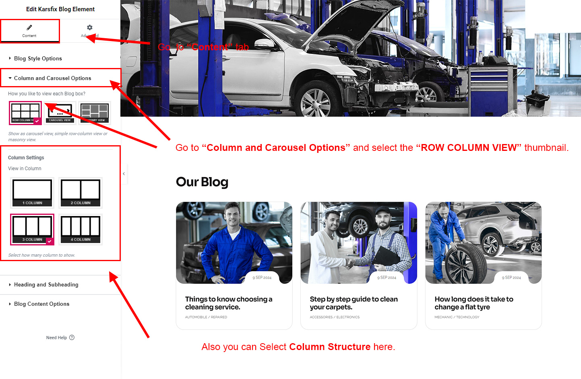Viewport: 581px width, 379px height.
Task: Choose the Carousel View thumbnail
Action: (60, 113)
